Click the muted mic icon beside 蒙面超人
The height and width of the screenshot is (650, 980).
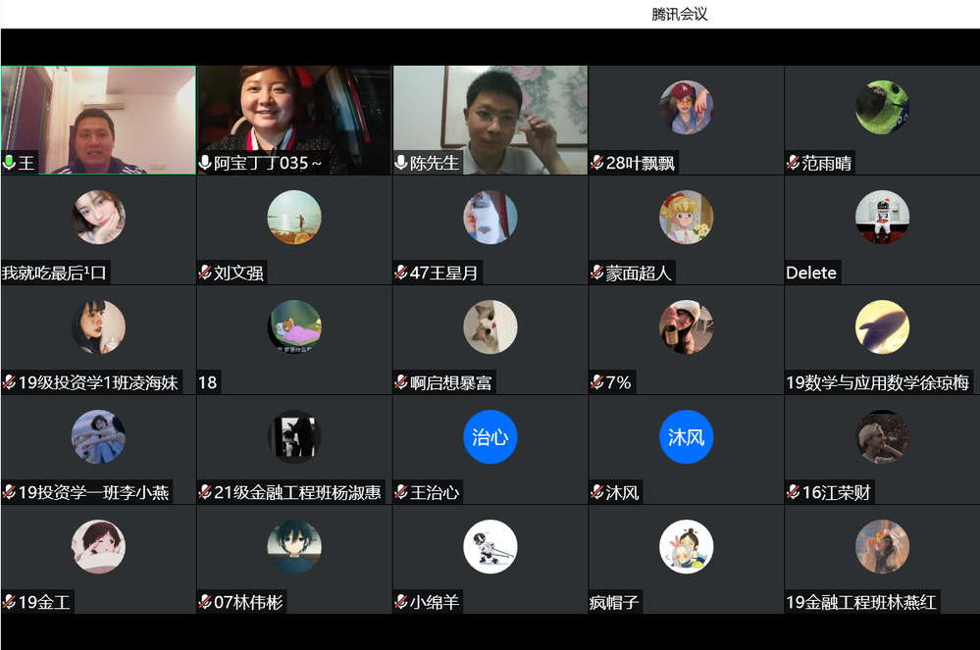tap(596, 273)
